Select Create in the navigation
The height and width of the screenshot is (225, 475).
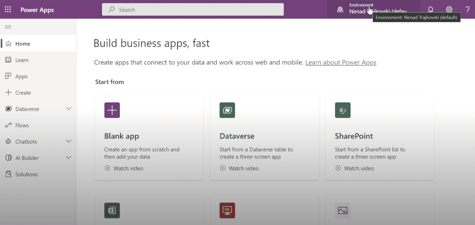point(38,93)
